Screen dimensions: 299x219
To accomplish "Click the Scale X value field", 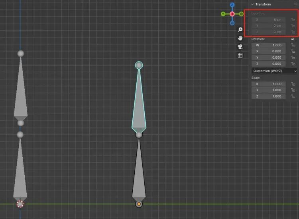I will (268, 84).
